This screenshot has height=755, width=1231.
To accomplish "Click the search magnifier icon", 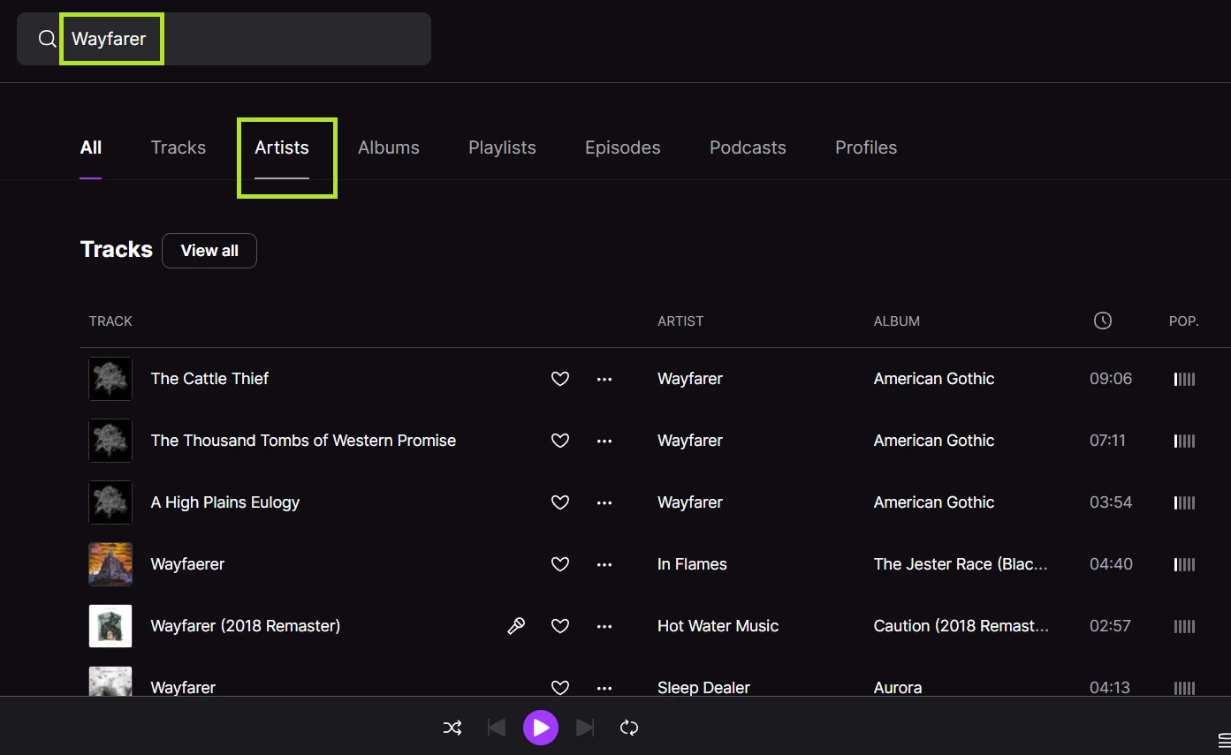I will pos(47,39).
